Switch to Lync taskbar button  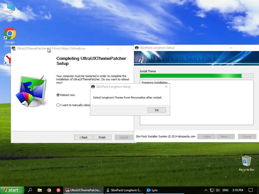165,190
